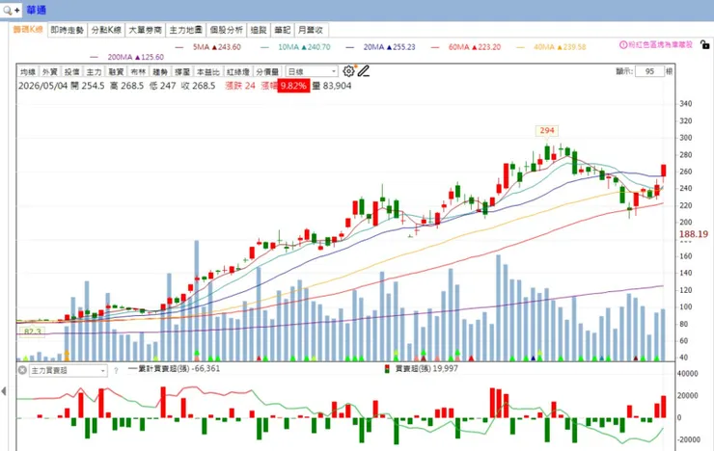Screen dimensions: 714x451
Task: Toggle the 撐壓 support-resistance button
Action: tap(182, 72)
